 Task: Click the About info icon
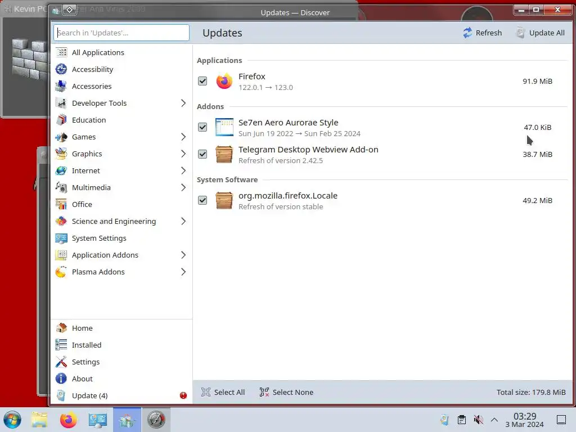(61, 379)
